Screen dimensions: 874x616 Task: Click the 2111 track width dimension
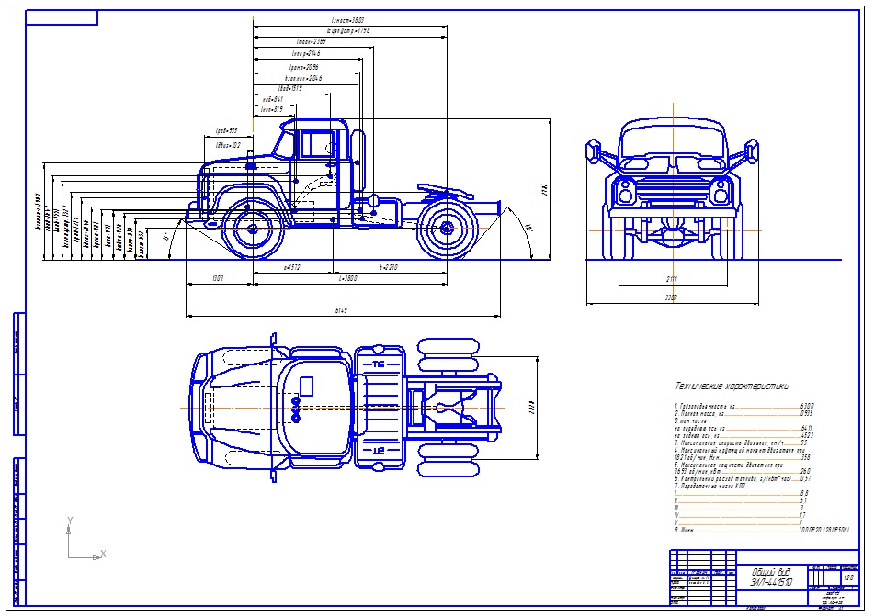coord(672,280)
